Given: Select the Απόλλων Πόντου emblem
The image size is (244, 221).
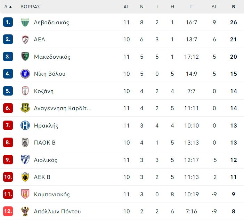Looking at the screenshot, I should pyautogui.click(x=25, y=211).
